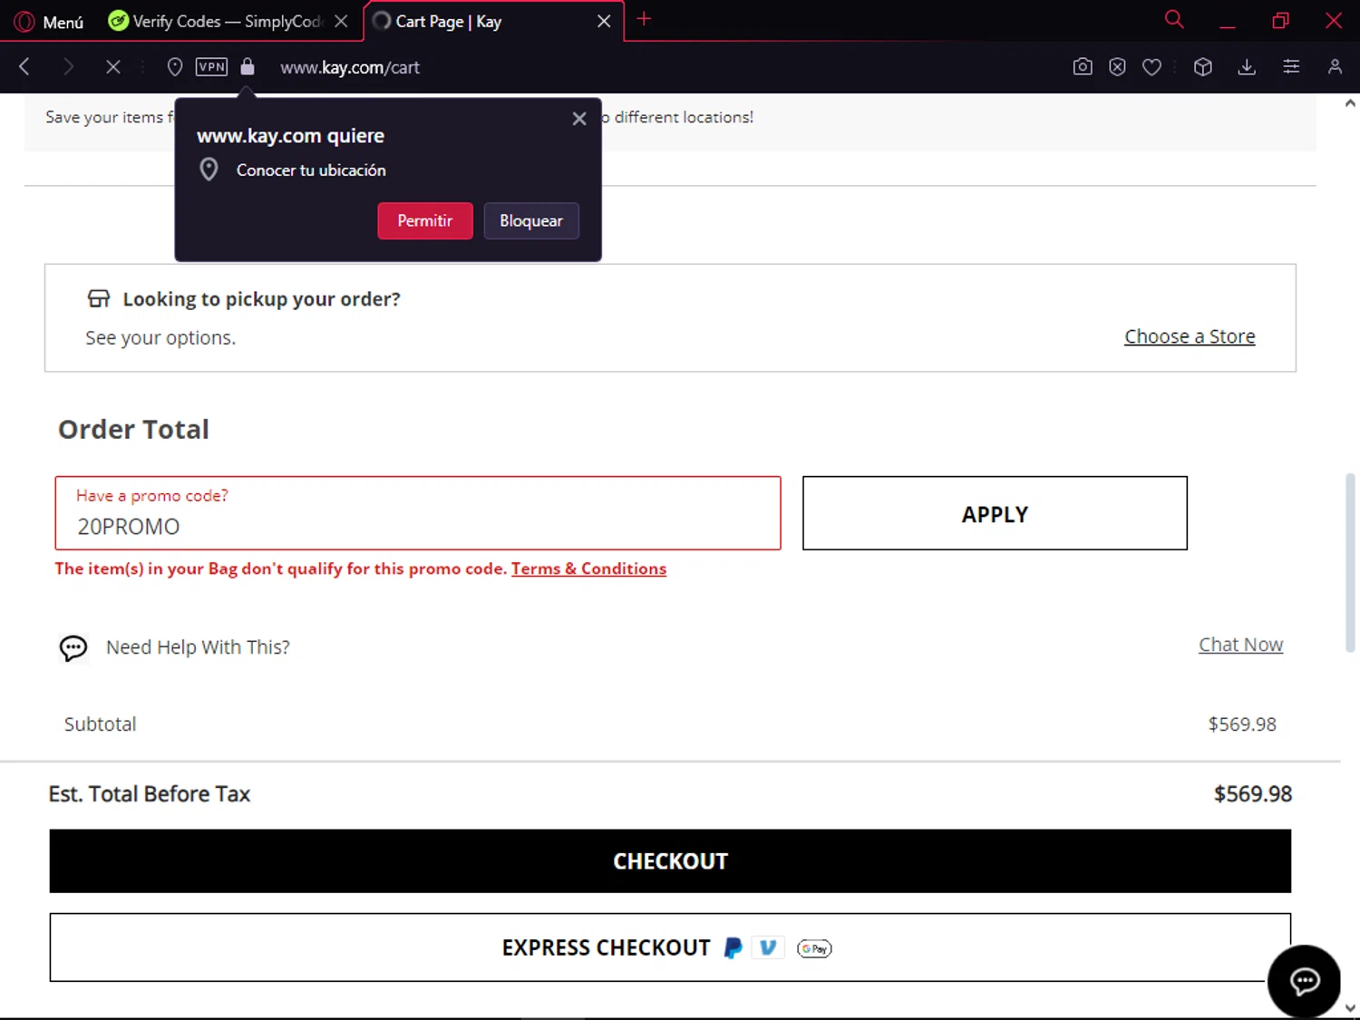
Task: Click Bloquear to block location
Action: pyautogui.click(x=531, y=221)
